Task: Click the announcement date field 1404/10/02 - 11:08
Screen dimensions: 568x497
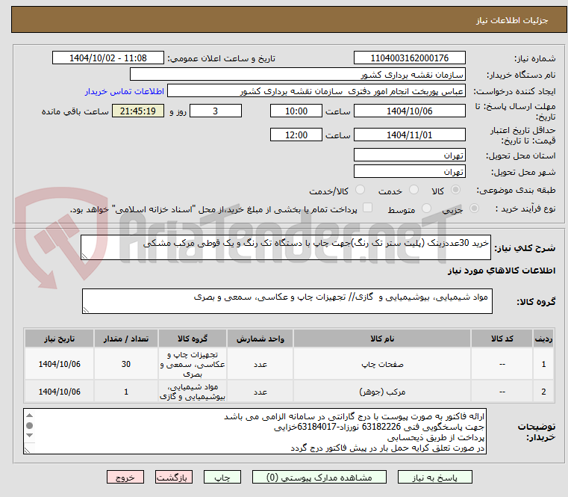Action: coord(108,58)
